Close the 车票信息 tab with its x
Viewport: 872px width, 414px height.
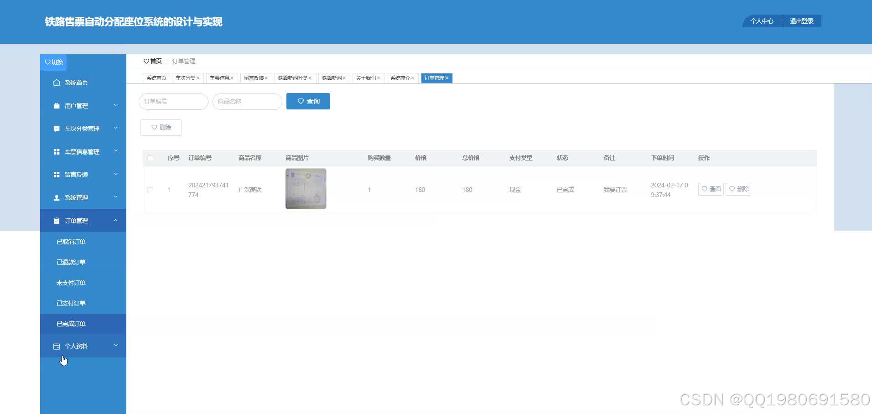pyautogui.click(x=232, y=78)
